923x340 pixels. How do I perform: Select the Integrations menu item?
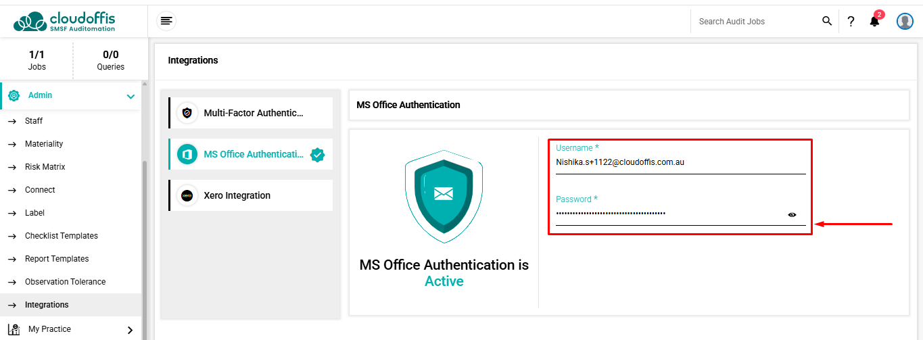(70, 305)
